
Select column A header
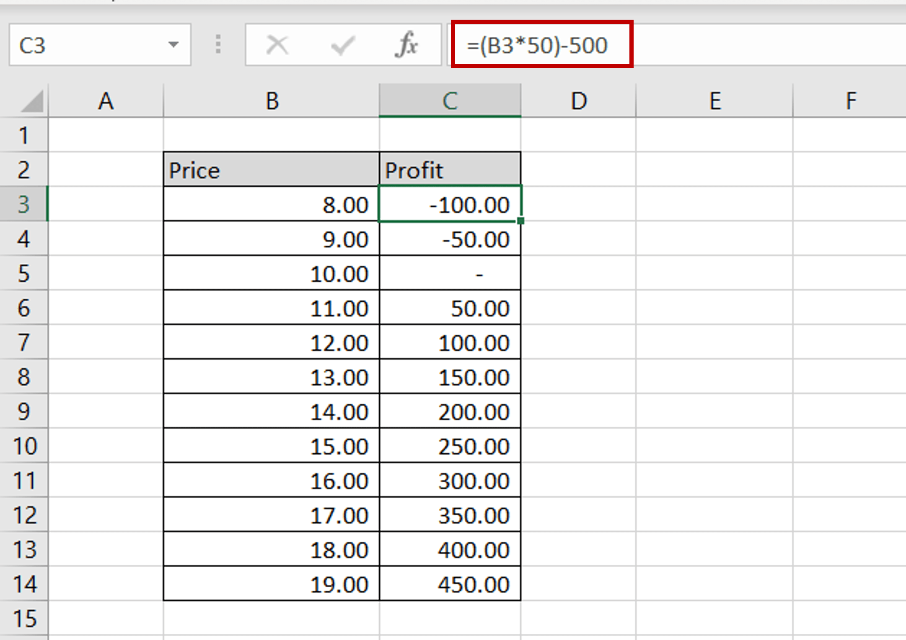pos(106,101)
